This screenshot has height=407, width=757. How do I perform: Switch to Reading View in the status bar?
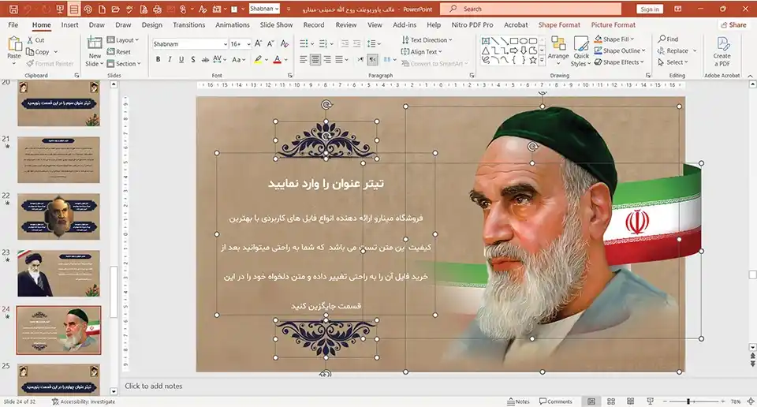[x=631, y=401]
